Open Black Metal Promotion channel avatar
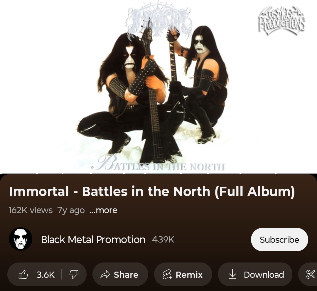The height and width of the screenshot is (291, 317). [x=21, y=239]
